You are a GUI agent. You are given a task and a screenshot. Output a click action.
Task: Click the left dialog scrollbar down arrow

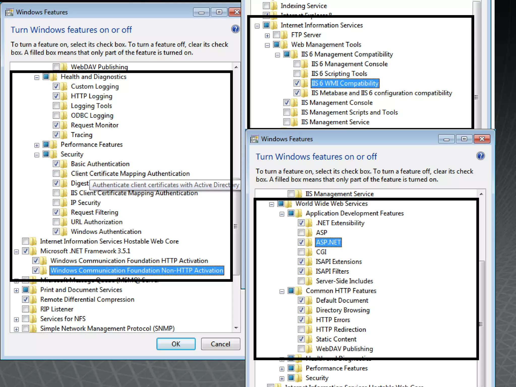236,328
